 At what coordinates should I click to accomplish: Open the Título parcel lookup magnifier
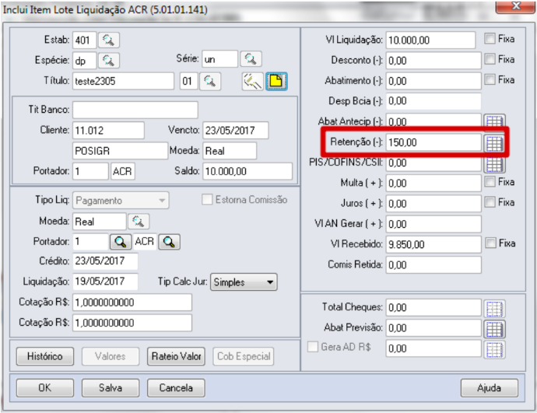210,81
